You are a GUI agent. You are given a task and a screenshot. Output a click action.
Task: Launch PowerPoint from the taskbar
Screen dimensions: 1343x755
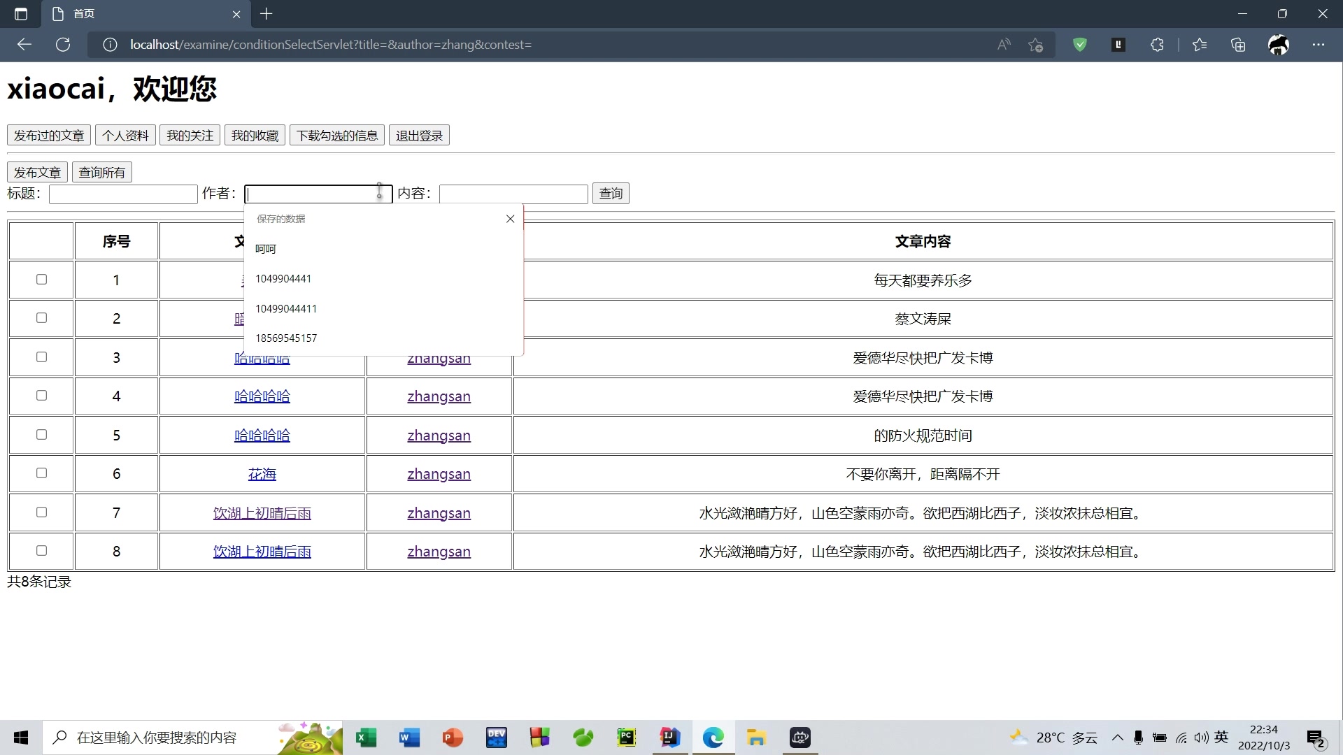pos(453,738)
